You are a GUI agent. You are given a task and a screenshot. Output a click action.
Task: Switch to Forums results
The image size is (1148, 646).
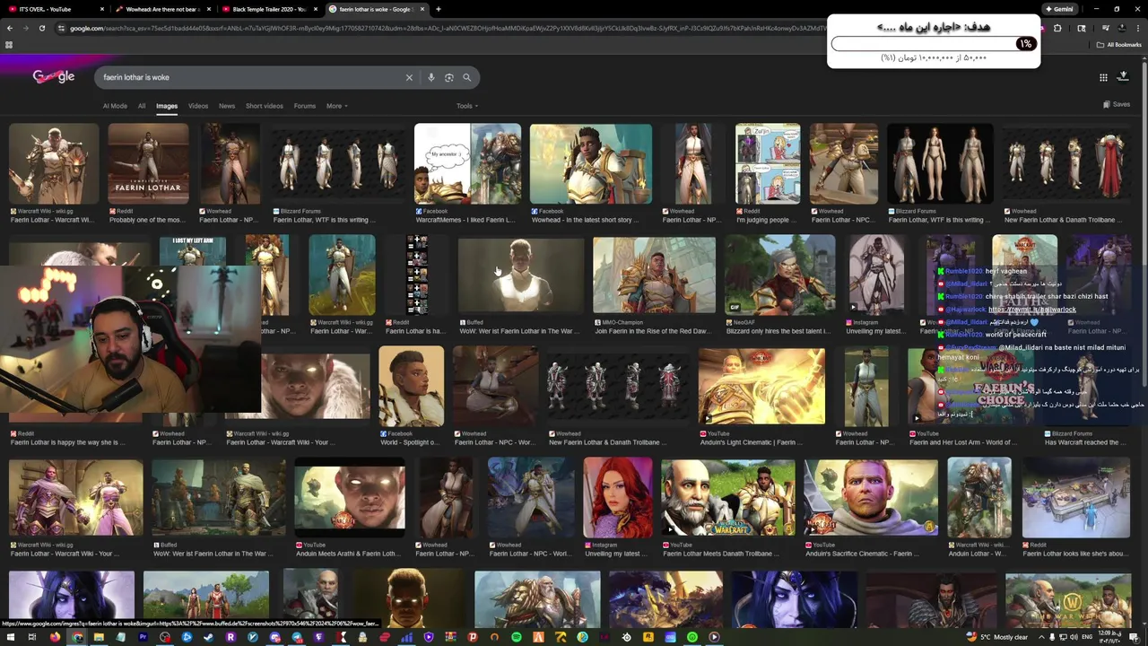coord(305,106)
